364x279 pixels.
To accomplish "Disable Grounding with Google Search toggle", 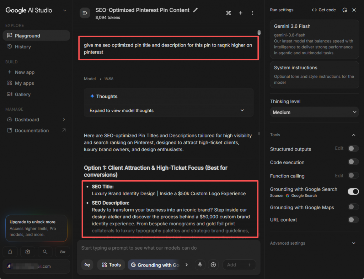I will [x=353, y=191].
